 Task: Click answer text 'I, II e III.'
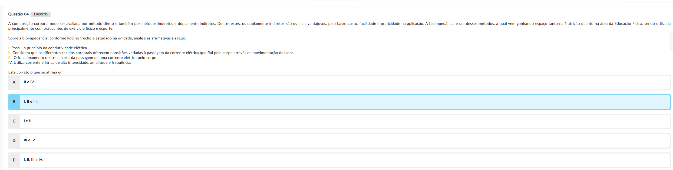[x=31, y=102]
